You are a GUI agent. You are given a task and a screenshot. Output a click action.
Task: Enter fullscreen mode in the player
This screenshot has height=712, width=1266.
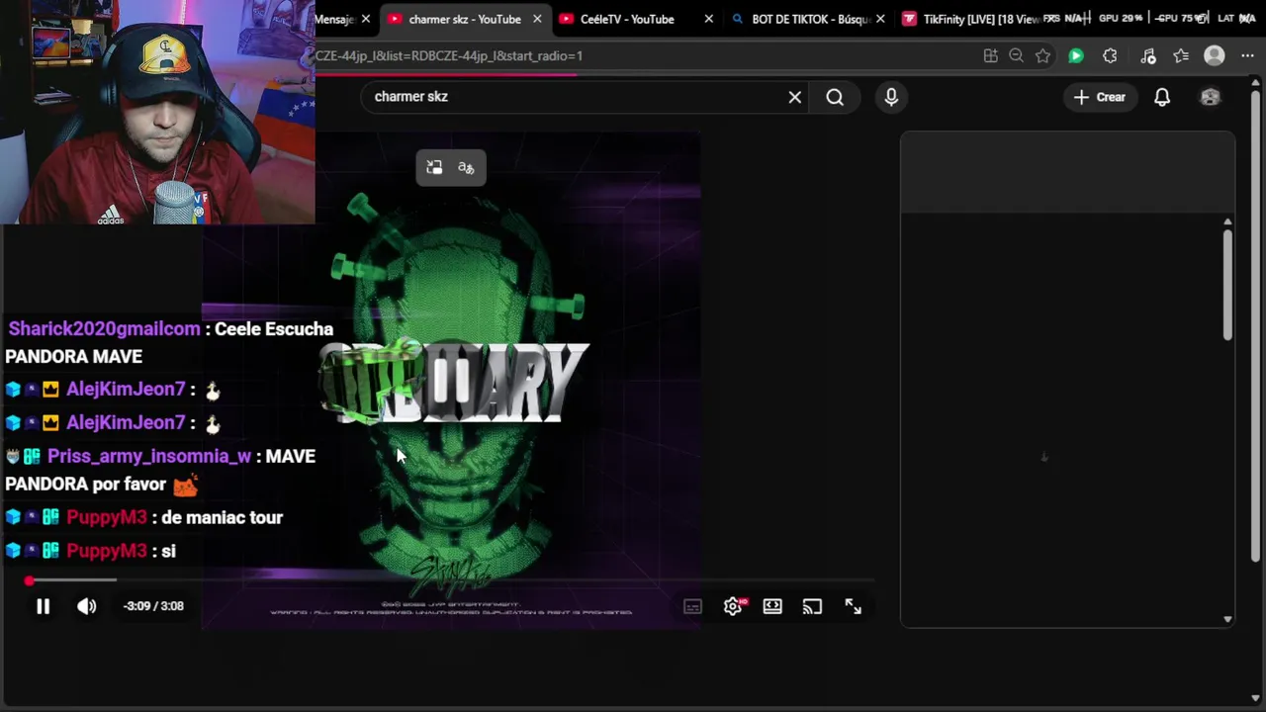point(853,606)
